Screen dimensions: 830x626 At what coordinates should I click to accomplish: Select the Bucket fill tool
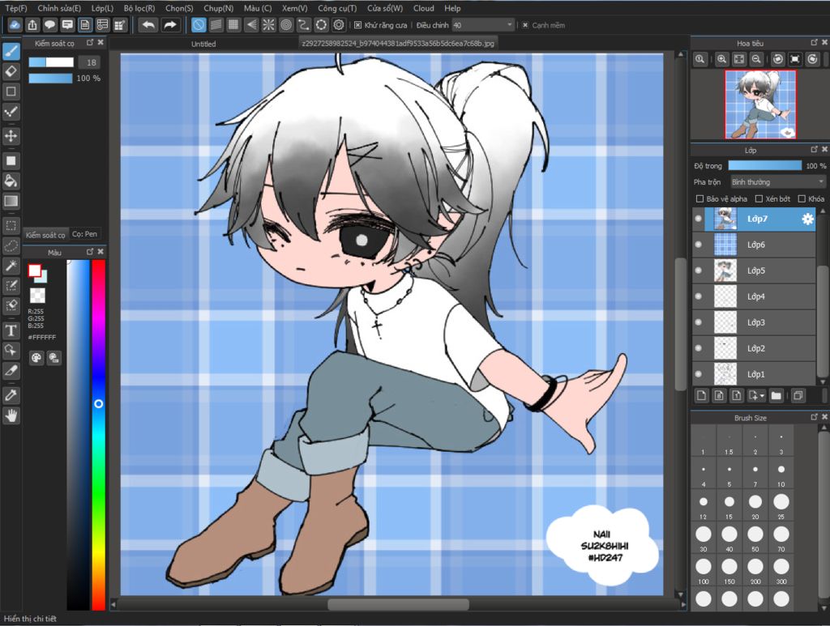[11, 181]
